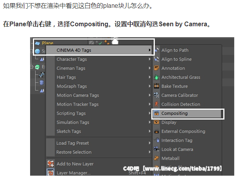
Task: Expand the Motion Camera Tags submenu arrow
Action: [150, 95]
